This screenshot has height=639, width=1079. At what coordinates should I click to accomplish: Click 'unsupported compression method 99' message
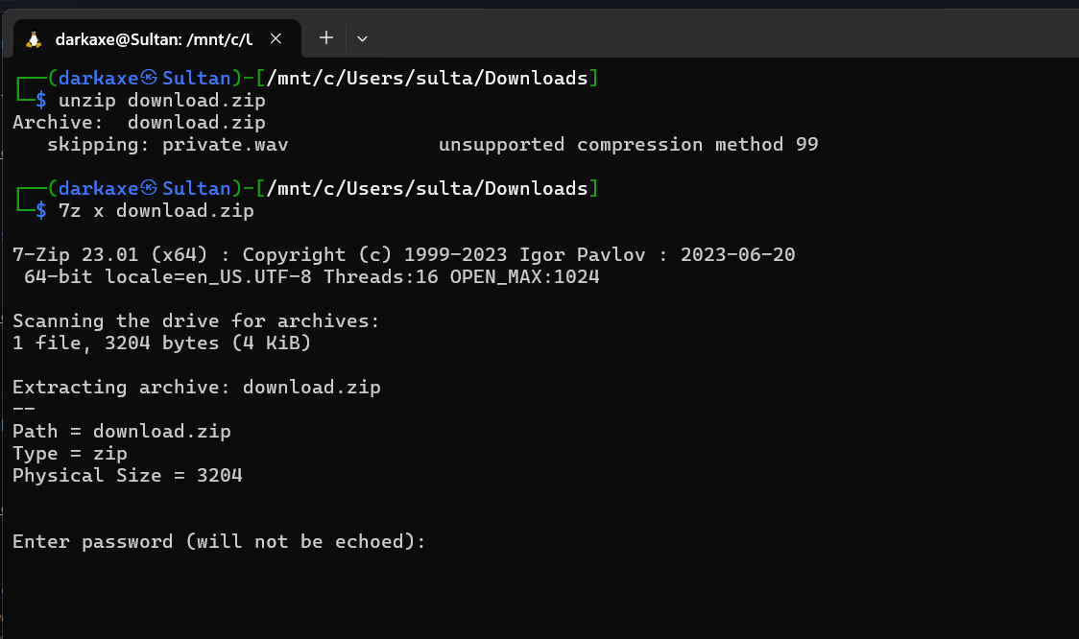coord(628,145)
